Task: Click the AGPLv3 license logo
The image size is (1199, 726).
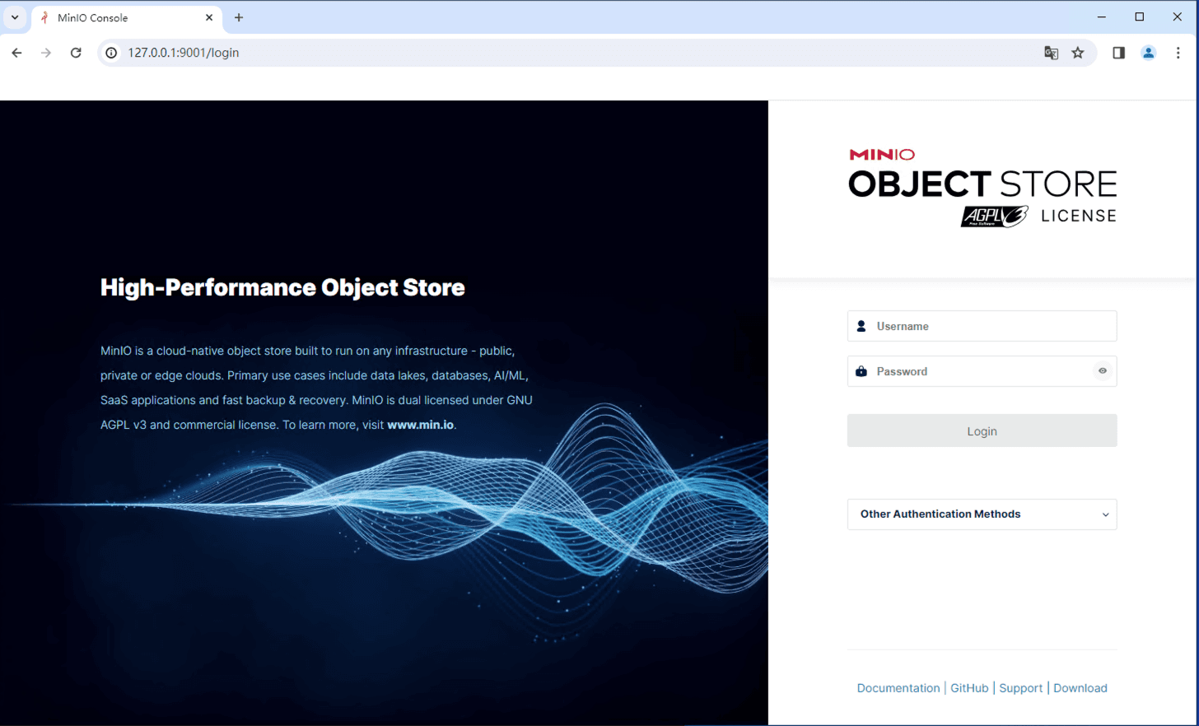Action: [x=994, y=216]
